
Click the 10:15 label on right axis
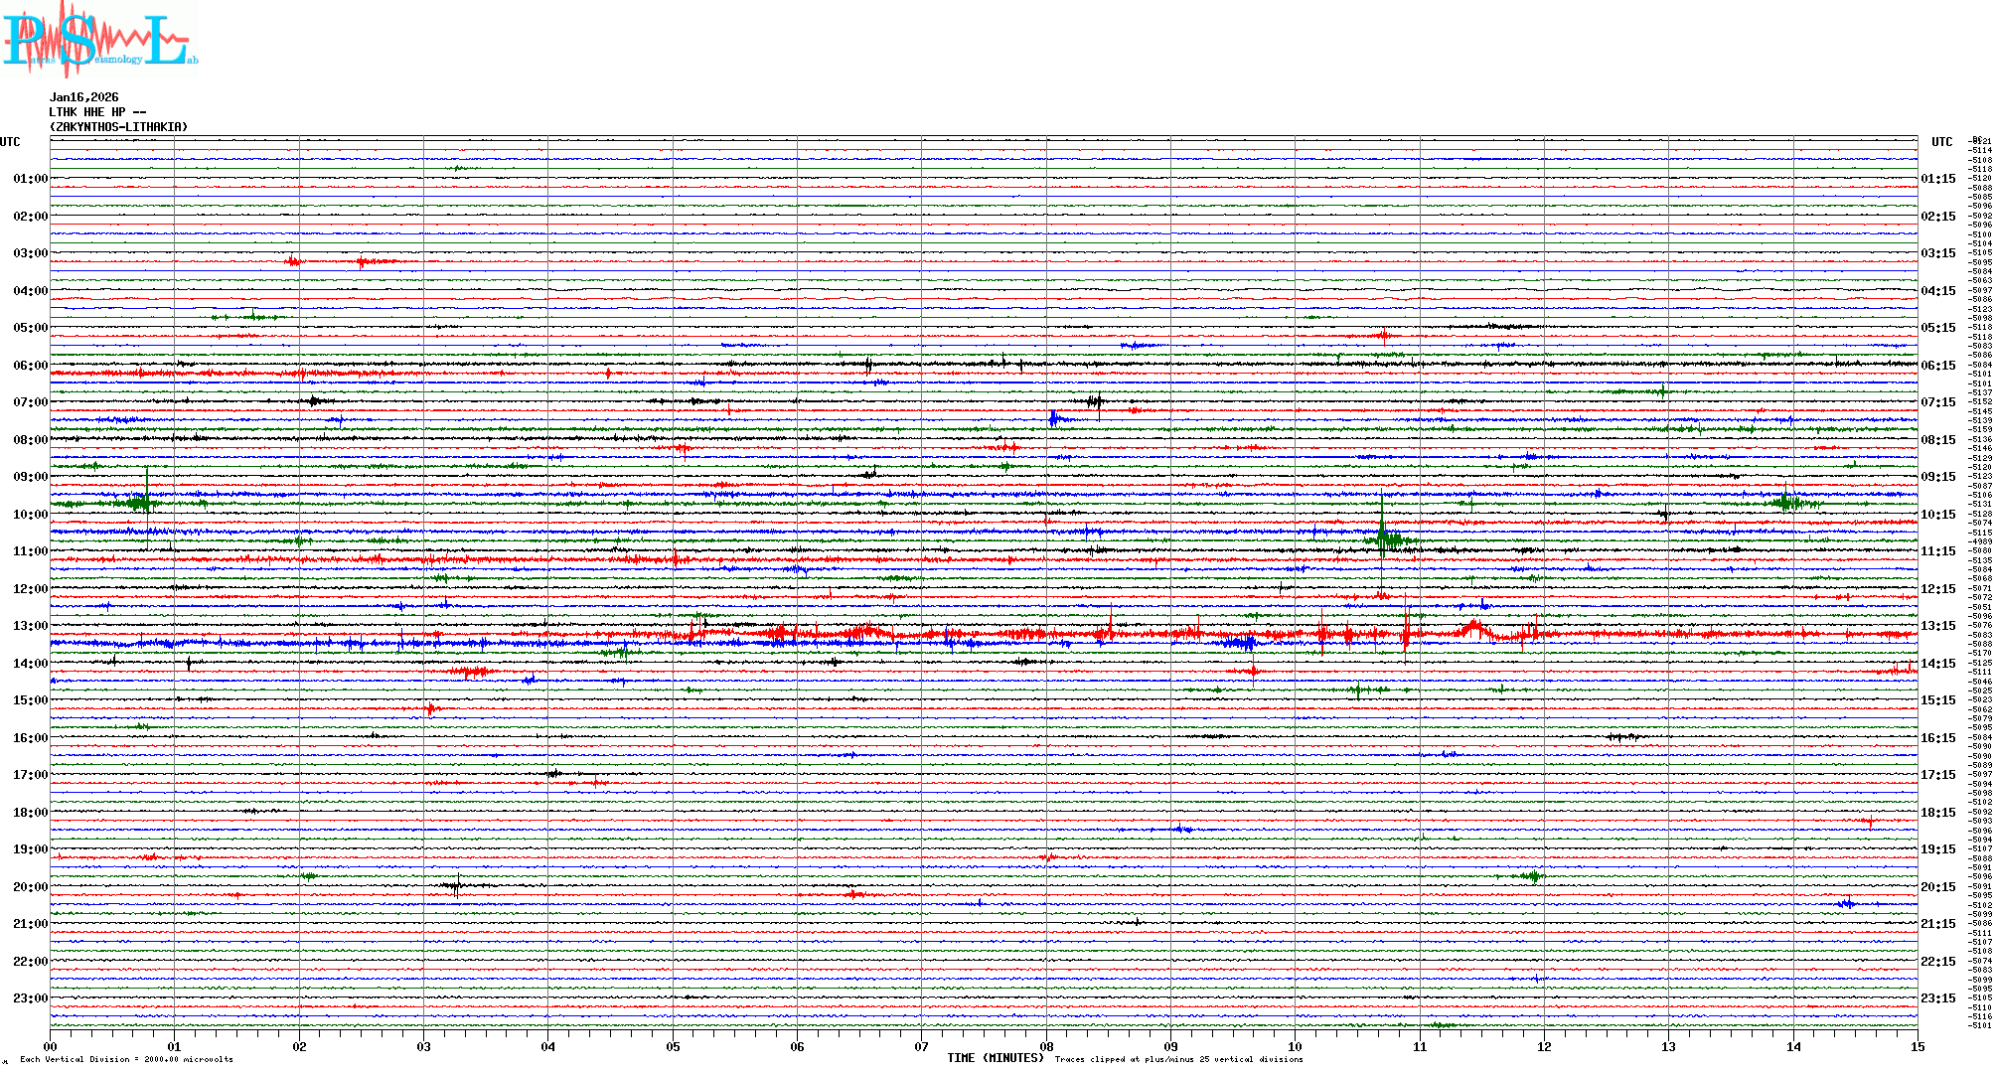[x=1937, y=515]
